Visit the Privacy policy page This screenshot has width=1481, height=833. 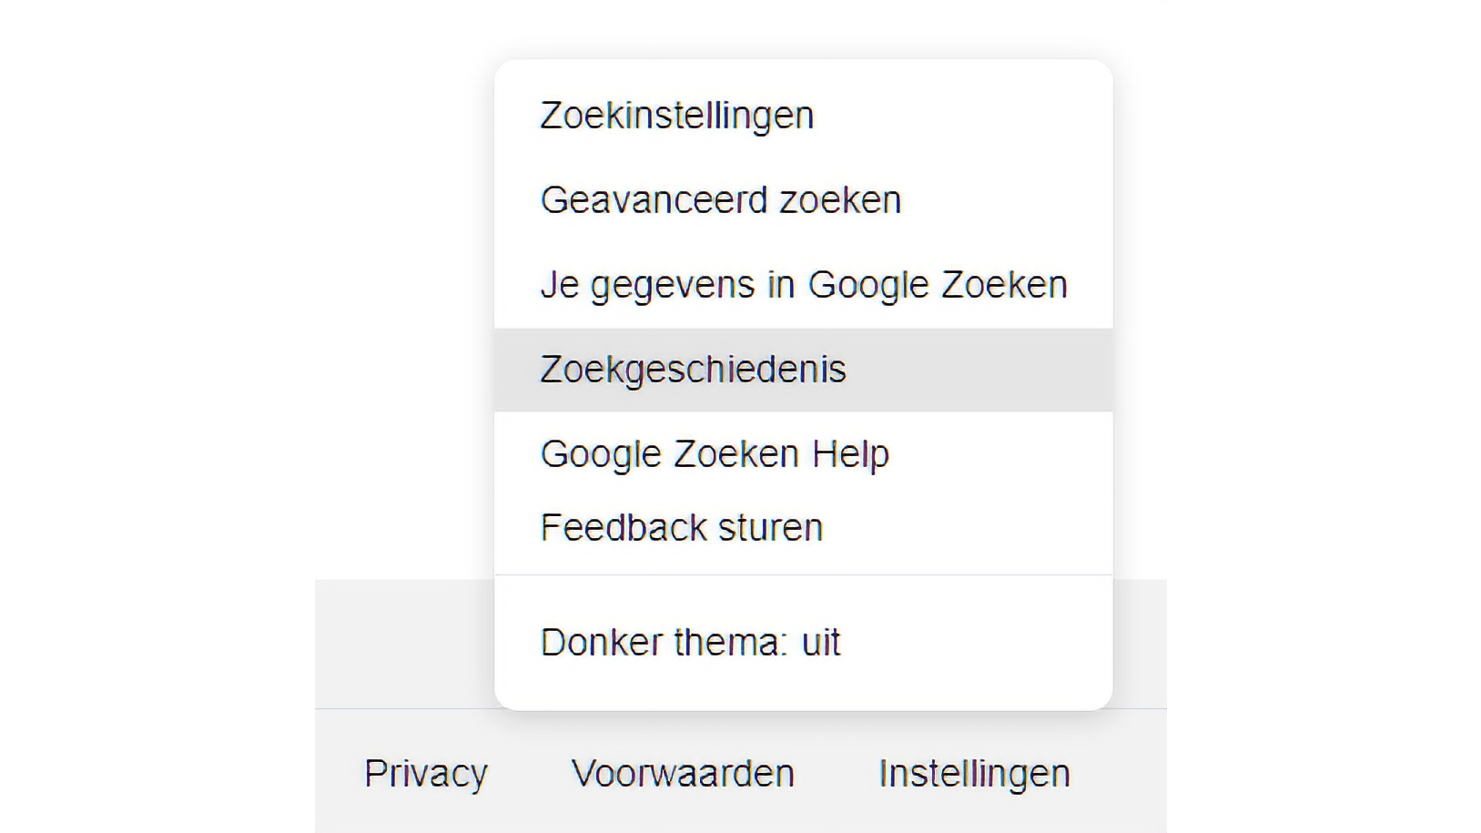(426, 774)
